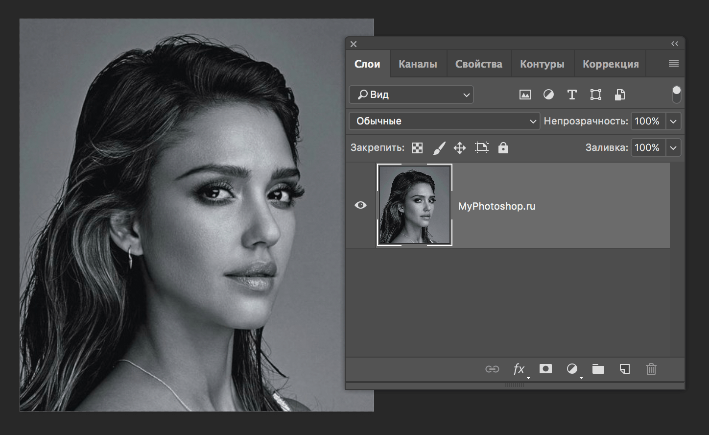The width and height of the screenshot is (709, 435).
Task: Filter layers by type using the T icon
Action: (x=572, y=95)
